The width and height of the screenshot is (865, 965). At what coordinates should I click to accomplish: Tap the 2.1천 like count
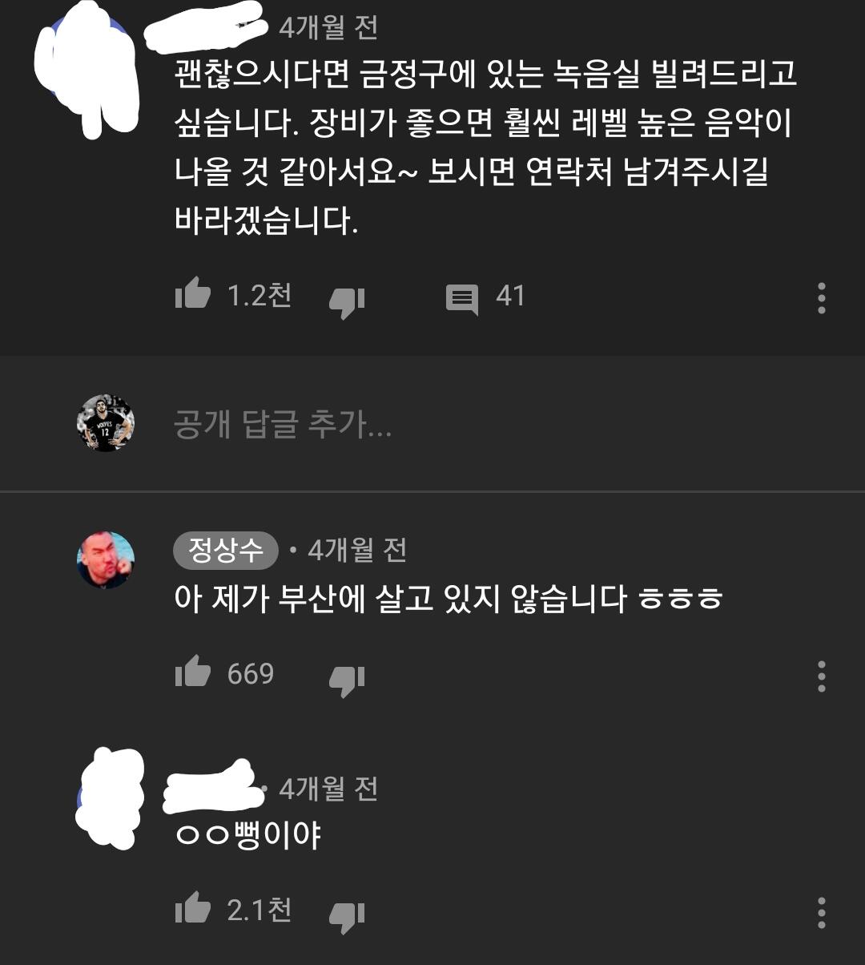[x=259, y=910]
